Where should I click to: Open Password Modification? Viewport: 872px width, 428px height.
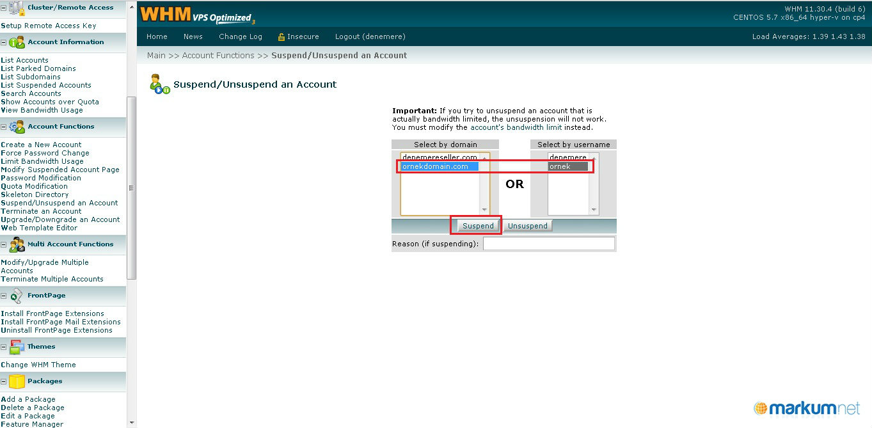click(41, 178)
